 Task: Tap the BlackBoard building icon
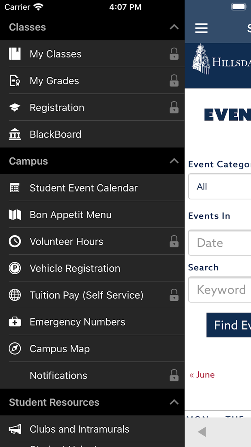tap(15, 134)
